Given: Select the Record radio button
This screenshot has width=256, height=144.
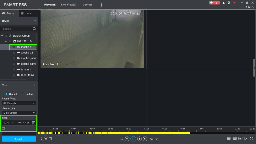Looking at the screenshot, I should tap(6, 94).
